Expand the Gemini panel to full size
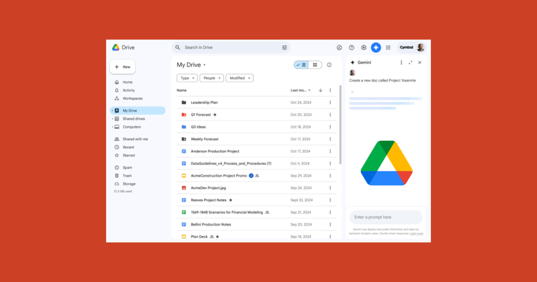Image resolution: width=537 pixels, height=282 pixels. tap(411, 63)
